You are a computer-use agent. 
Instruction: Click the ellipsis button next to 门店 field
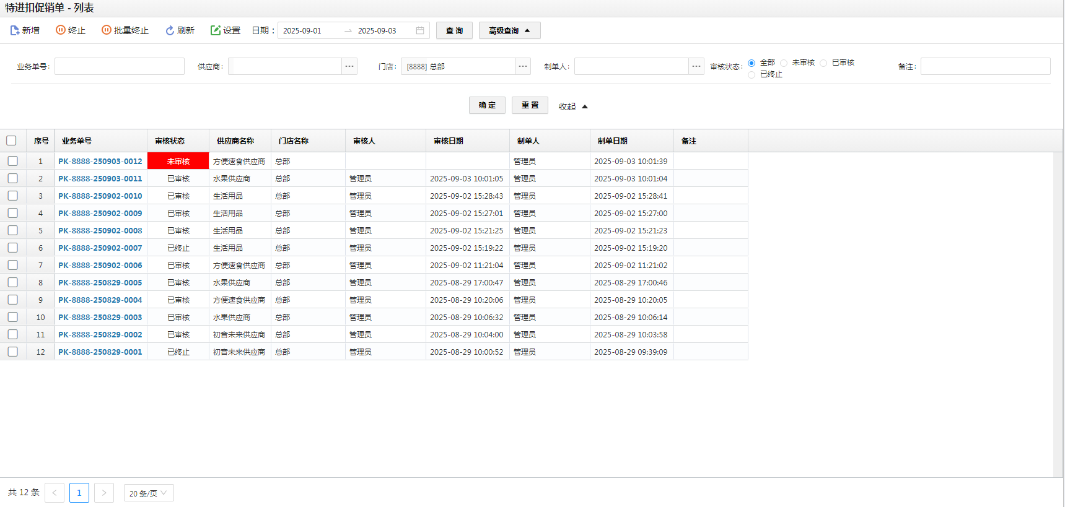coord(523,66)
